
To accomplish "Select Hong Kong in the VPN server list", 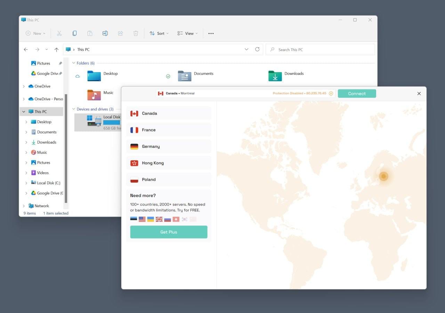I will point(169,163).
